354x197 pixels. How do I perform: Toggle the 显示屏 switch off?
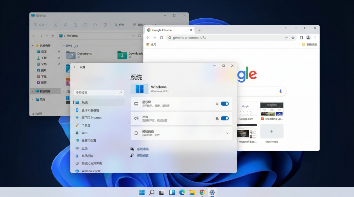225,104
